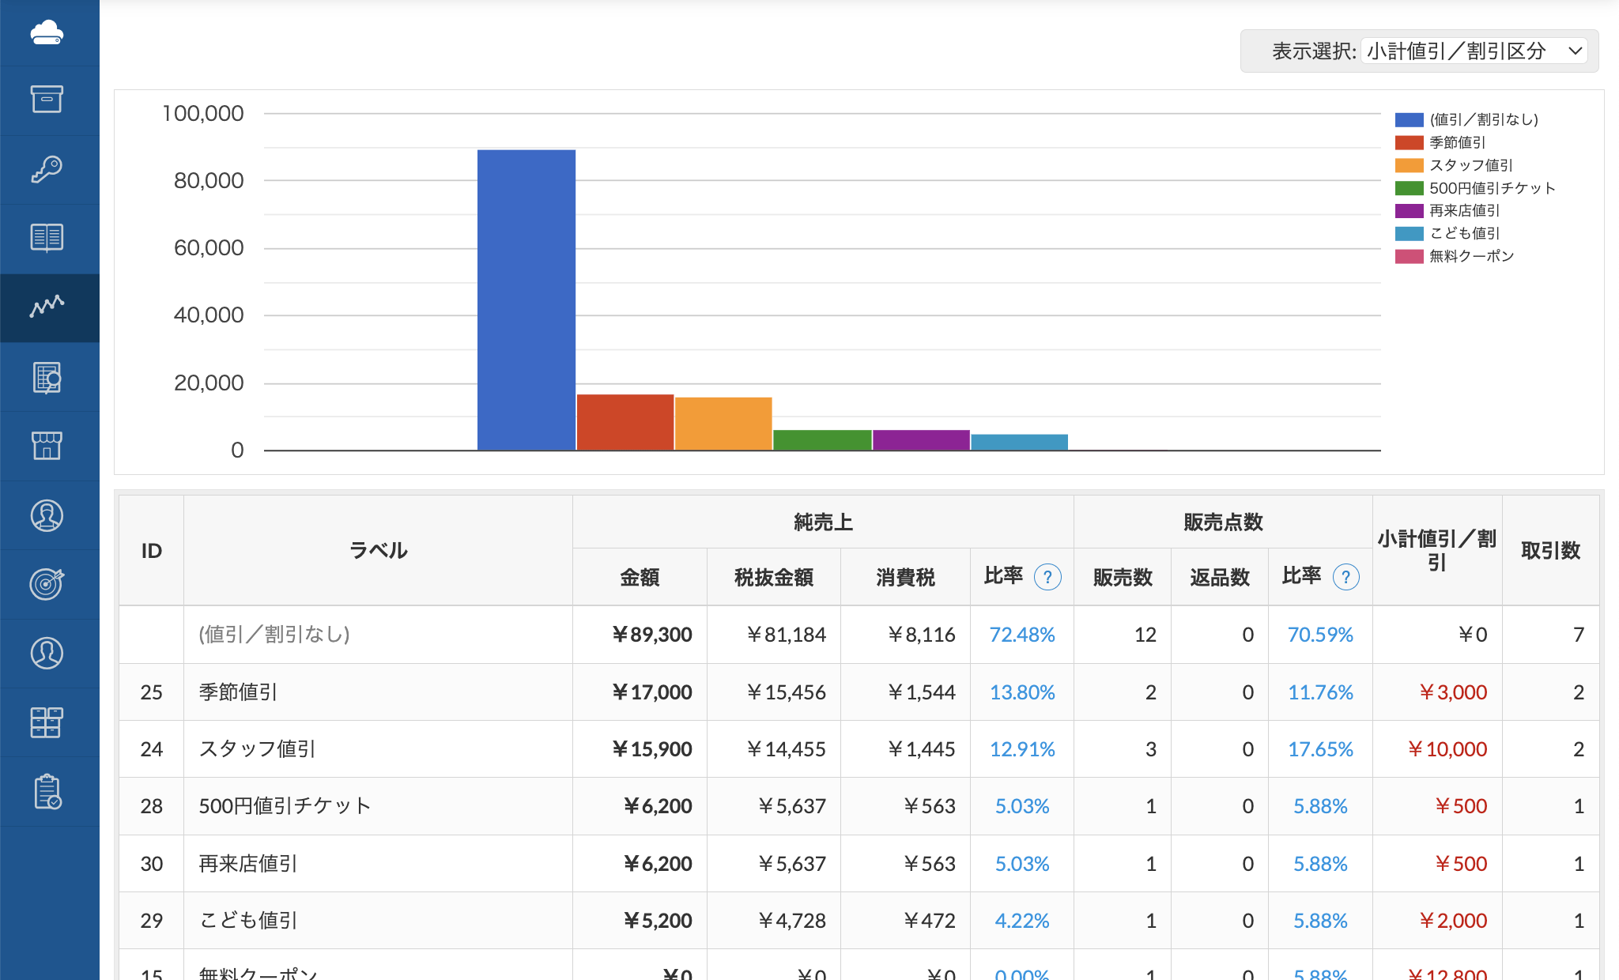
Task: Open the storefront sidebar icon
Action: [47, 446]
